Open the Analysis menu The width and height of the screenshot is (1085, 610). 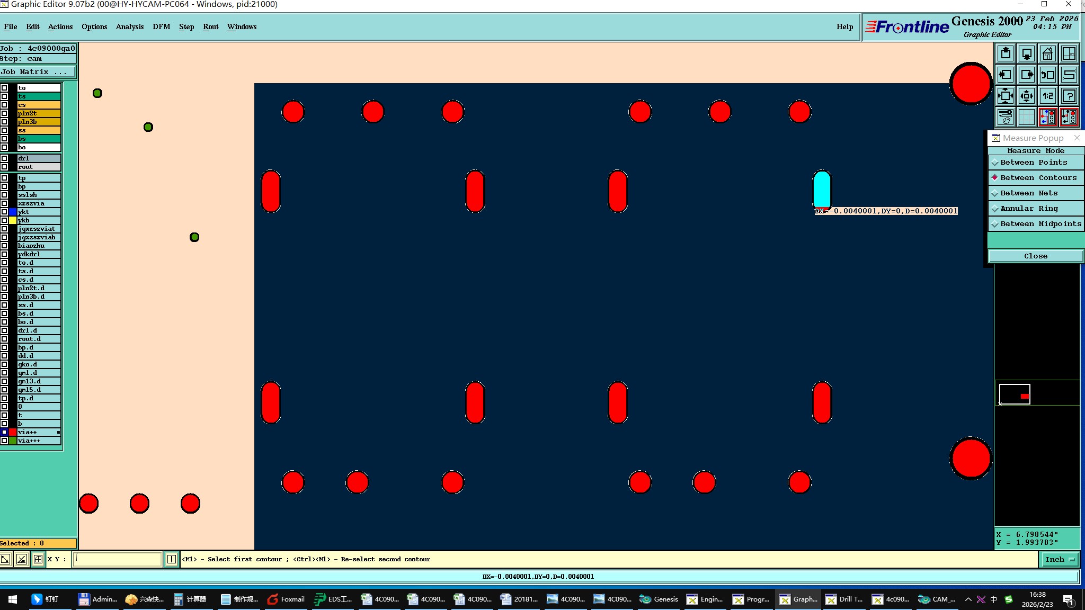pos(129,26)
